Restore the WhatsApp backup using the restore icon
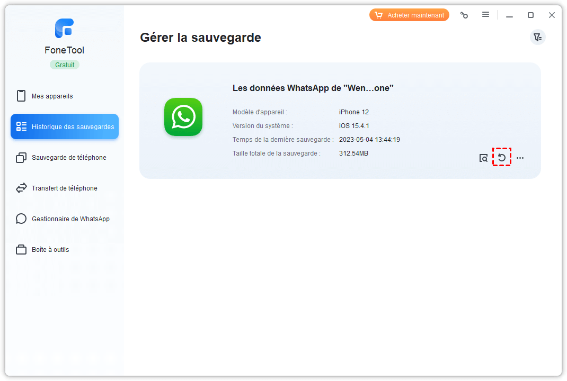This screenshot has height=381, width=567. point(501,158)
